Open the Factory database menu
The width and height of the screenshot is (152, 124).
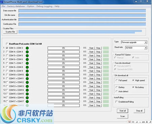point(16,6)
